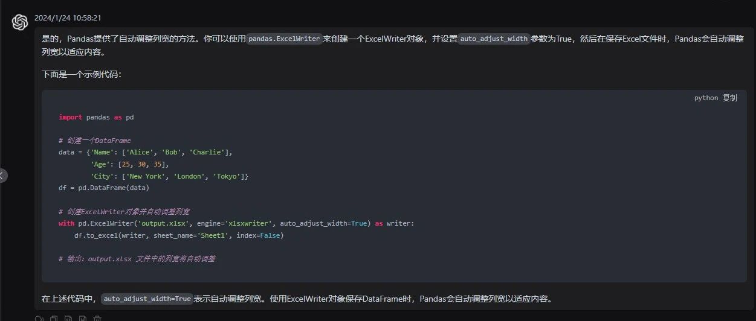
Task: Click the 复制 copy button in the code block
Action: pos(729,98)
